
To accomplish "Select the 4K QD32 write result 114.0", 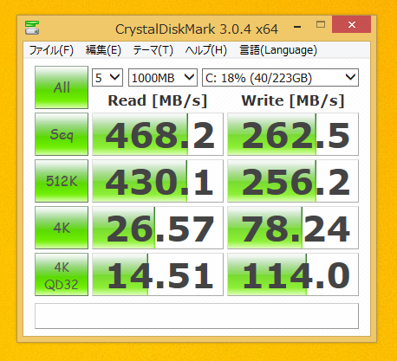I will click(293, 274).
